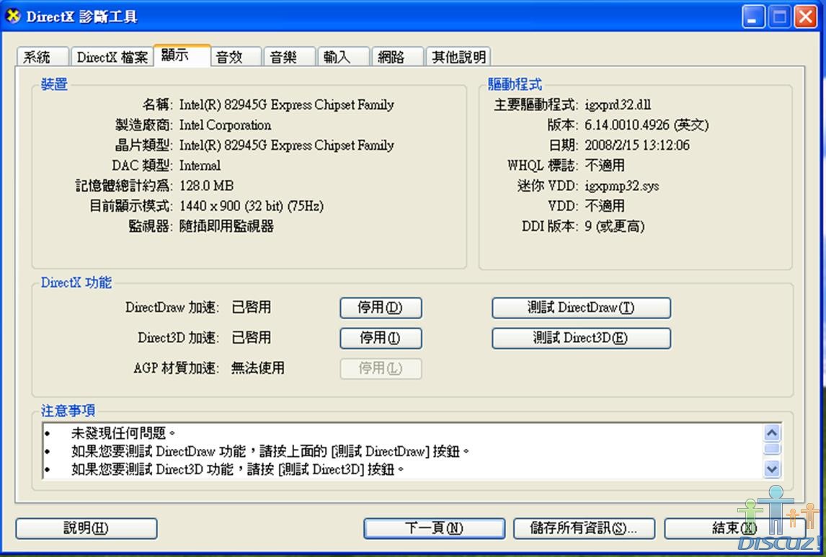The image size is (826, 557).
Task: Run 測試 DirectDraw(T) test
Action: click(x=581, y=308)
